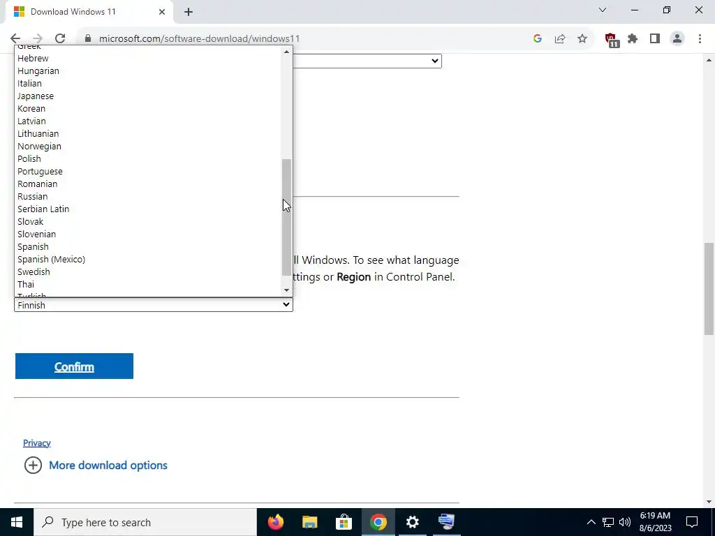Pick Slovak in language list
Viewport: 715px width, 536px height.
[x=148, y=221]
